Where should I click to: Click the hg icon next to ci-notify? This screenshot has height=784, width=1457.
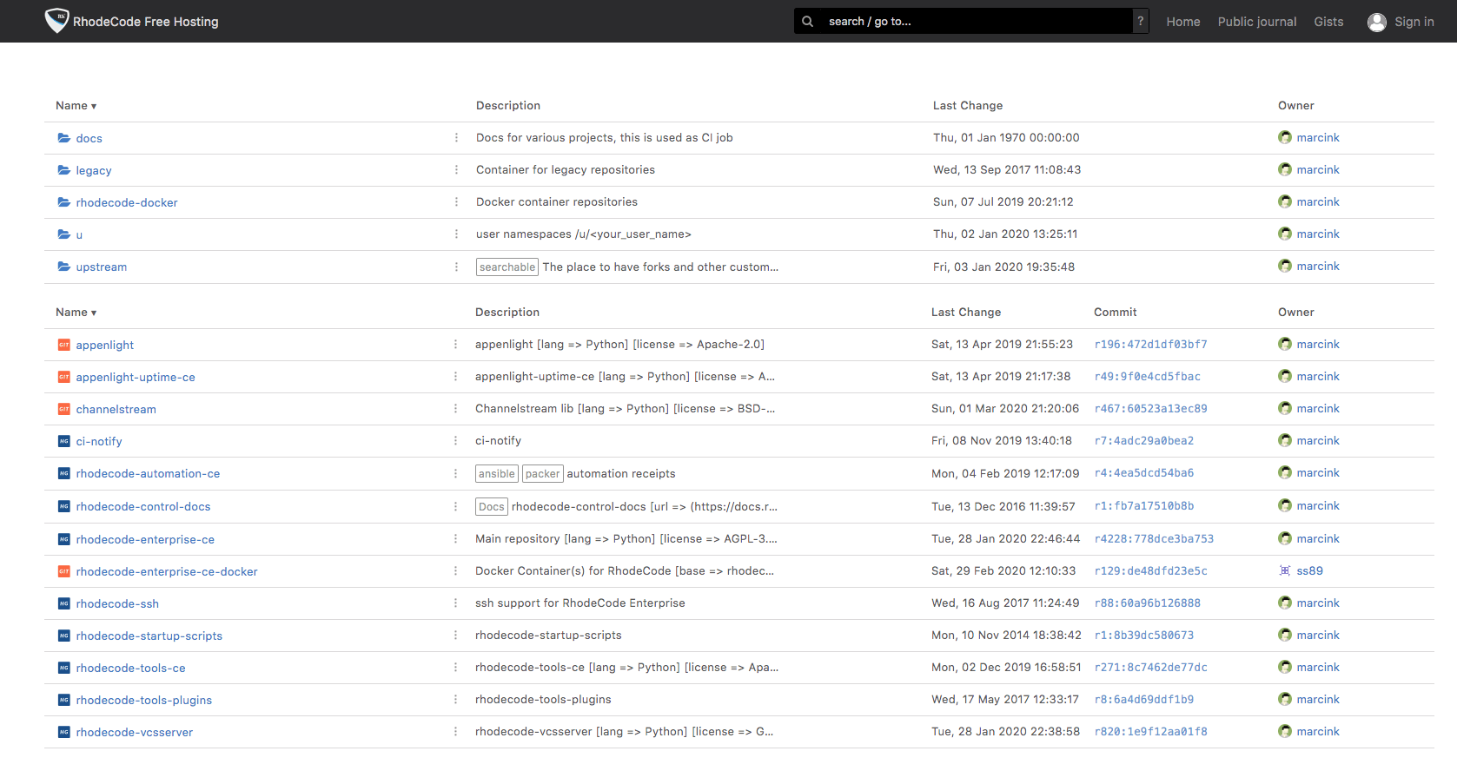64,442
